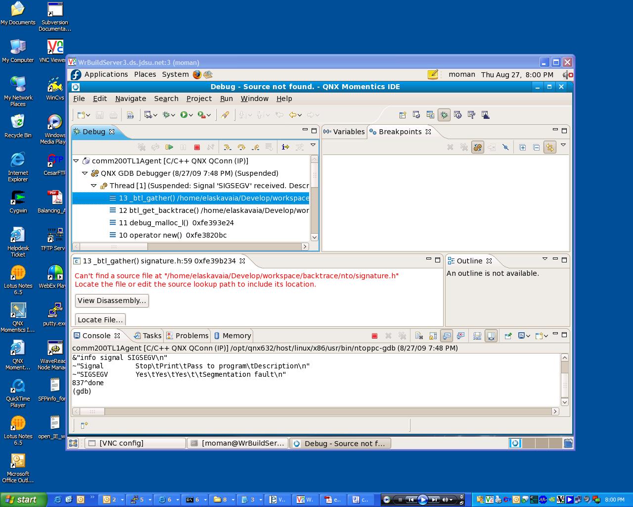This screenshot has height=507, width=633.
Task: Toggle Link with Debug View in Breakpoints
Action: pos(549,147)
